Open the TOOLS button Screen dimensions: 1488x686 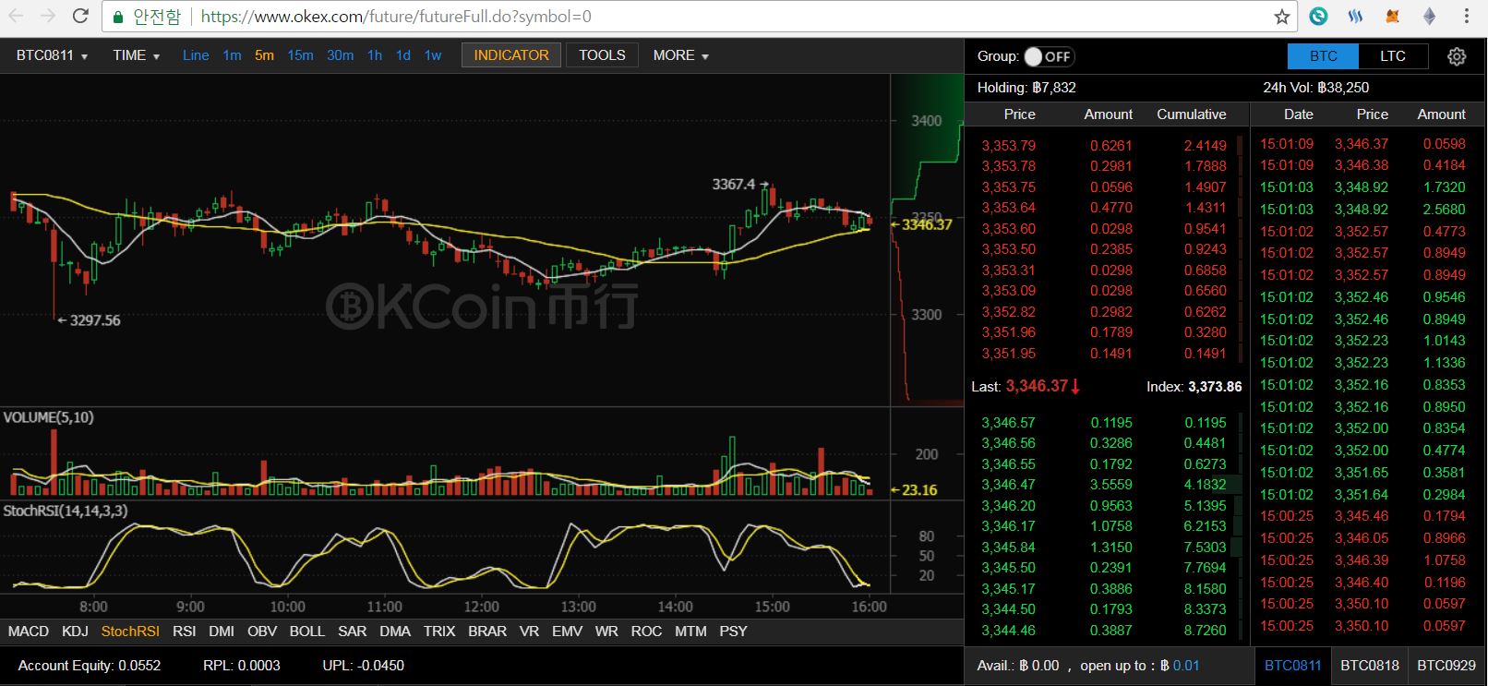(x=602, y=55)
